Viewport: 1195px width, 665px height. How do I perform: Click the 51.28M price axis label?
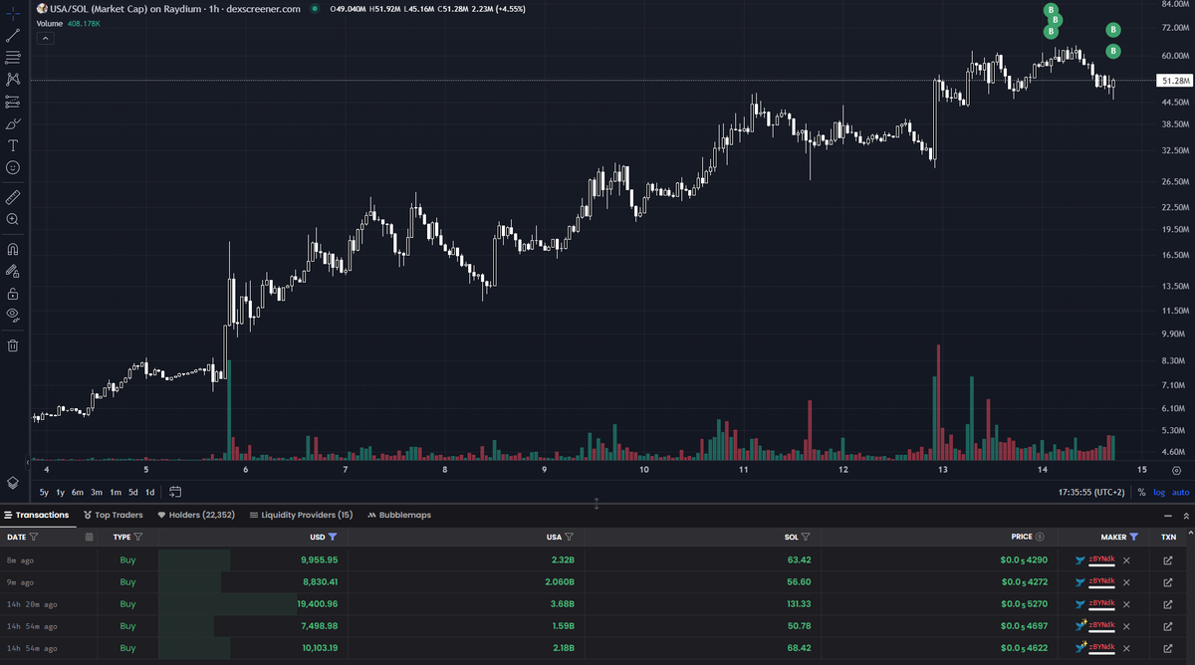click(1175, 81)
